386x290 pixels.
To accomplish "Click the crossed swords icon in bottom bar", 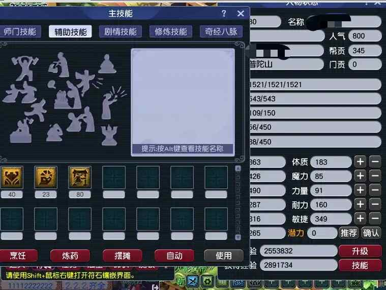I will 193,281.
